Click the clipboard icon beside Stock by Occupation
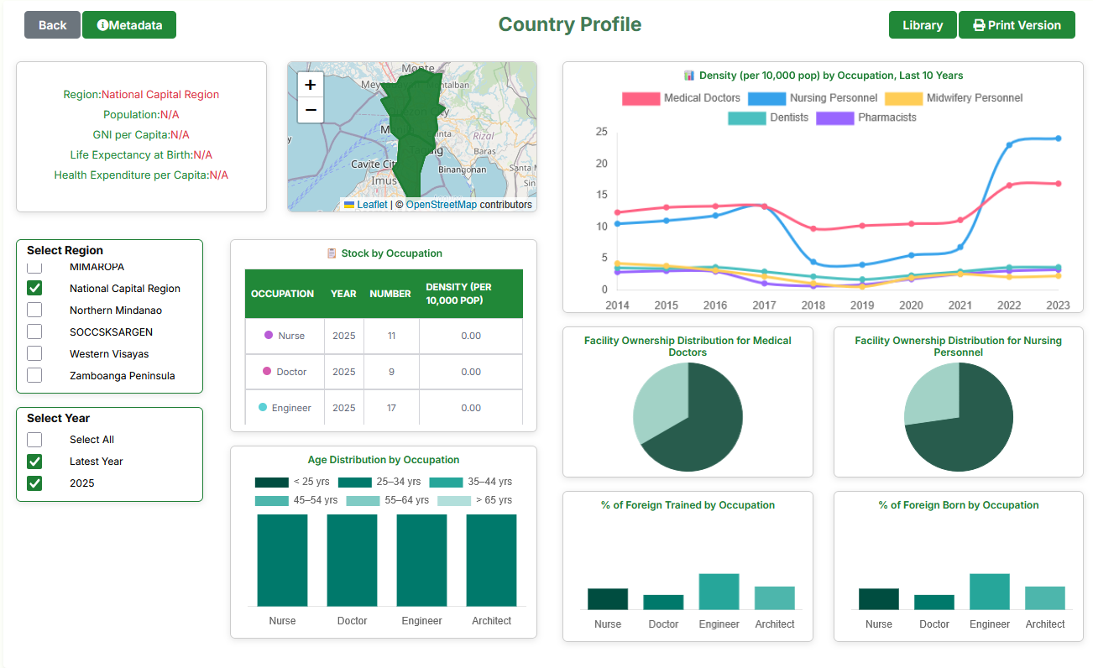This screenshot has width=1093, height=668. click(332, 253)
